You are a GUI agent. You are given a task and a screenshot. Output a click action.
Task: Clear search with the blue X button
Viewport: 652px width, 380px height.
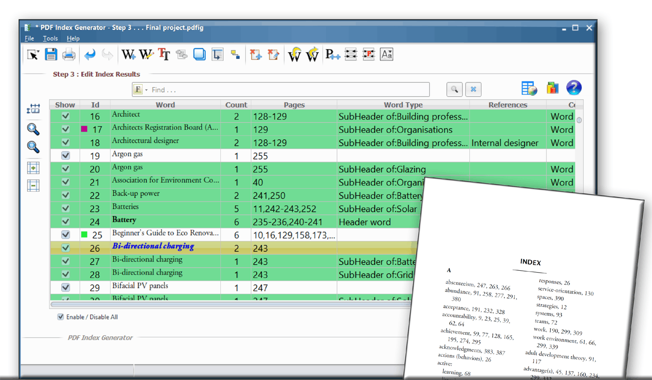point(473,89)
